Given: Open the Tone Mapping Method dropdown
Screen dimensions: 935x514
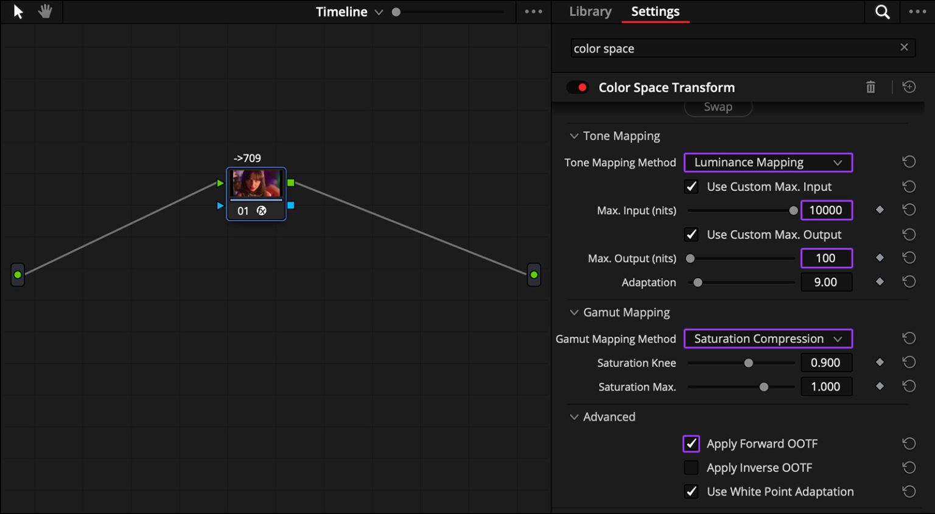Looking at the screenshot, I should tap(768, 162).
